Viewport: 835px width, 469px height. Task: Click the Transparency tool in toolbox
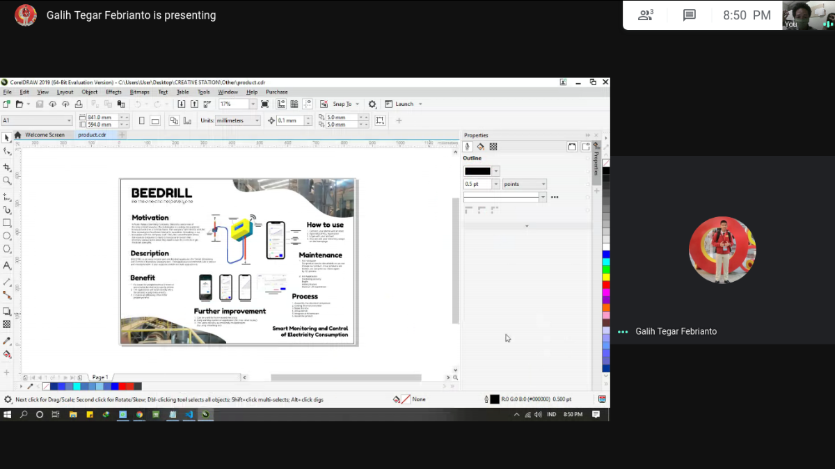click(x=7, y=324)
